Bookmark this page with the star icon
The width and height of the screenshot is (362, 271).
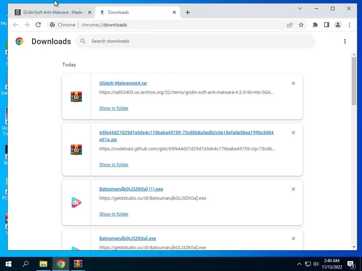pyautogui.click(x=301, y=25)
